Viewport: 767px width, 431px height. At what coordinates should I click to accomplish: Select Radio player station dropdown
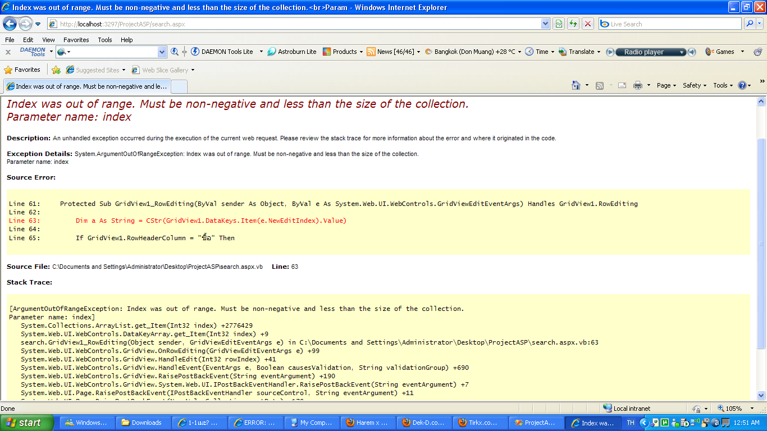point(651,52)
